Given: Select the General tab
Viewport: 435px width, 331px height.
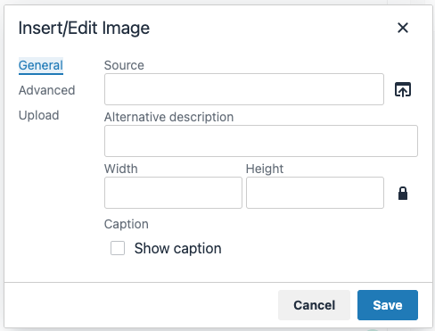Looking at the screenshot, I should point(41,65).
